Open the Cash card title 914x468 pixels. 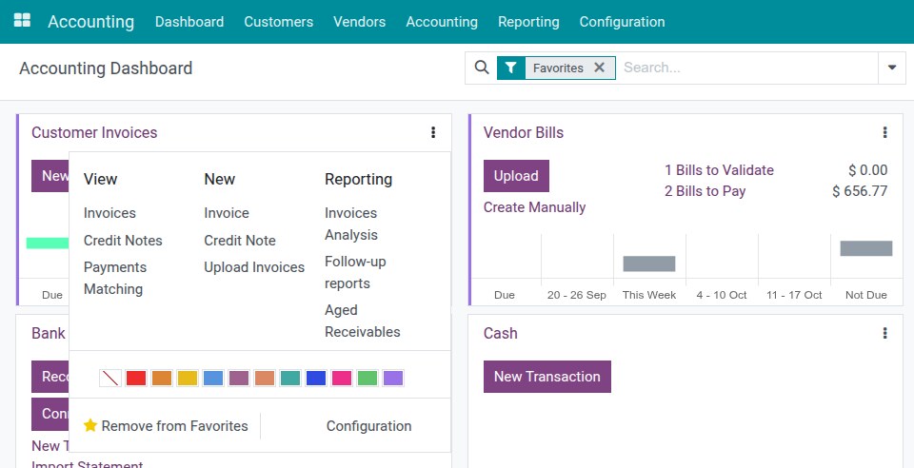pos(501,333)
